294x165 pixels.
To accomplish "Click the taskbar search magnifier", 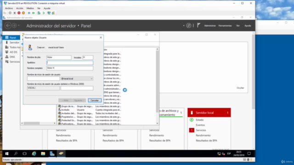I will point(16,154).
